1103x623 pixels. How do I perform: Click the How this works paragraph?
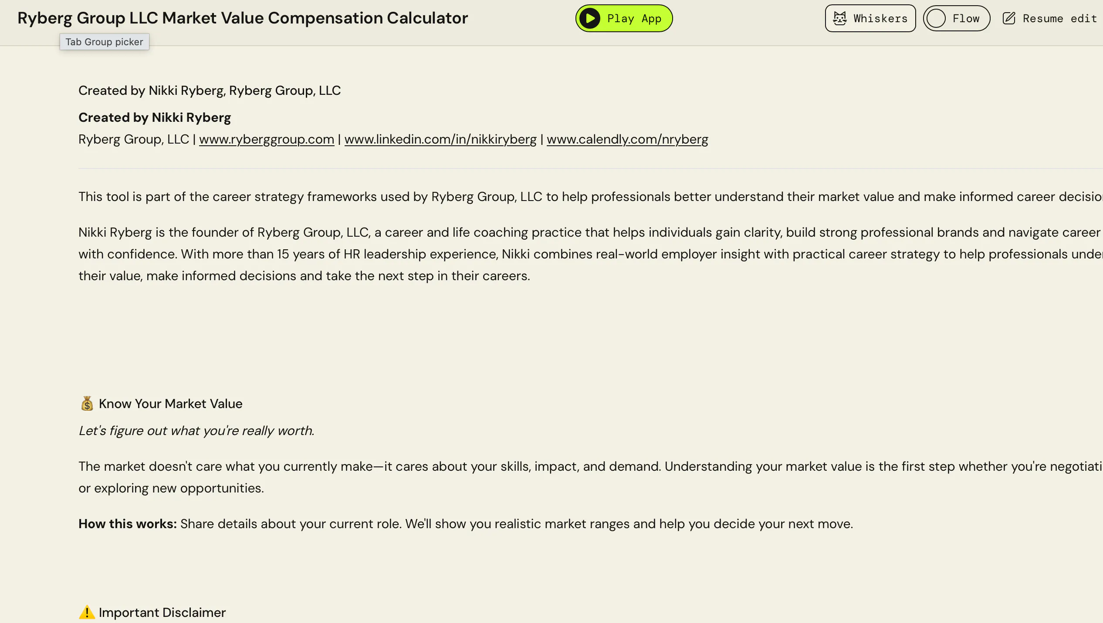(x=466, y=524)
